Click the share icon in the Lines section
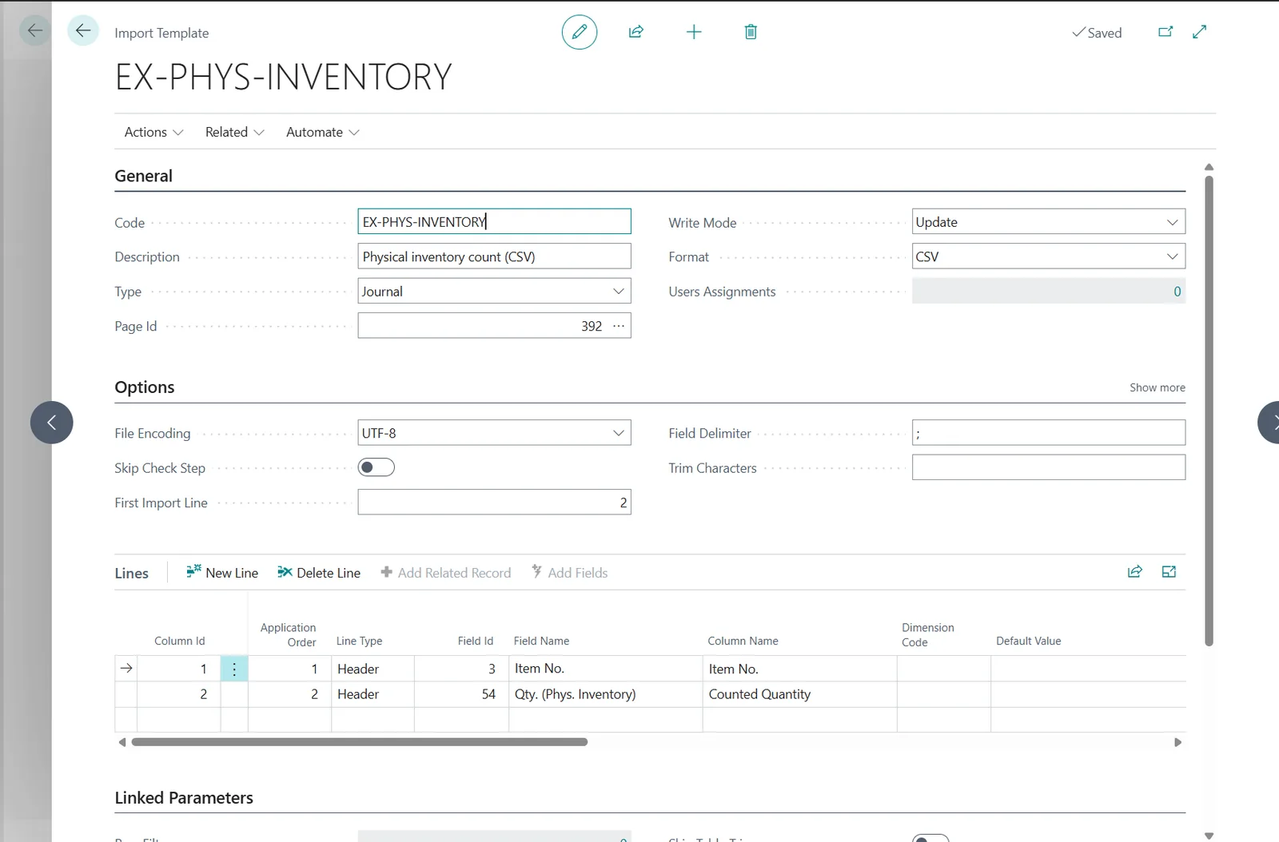The width and height of the screenshot is (1279, 842). tap(1135, 572)
